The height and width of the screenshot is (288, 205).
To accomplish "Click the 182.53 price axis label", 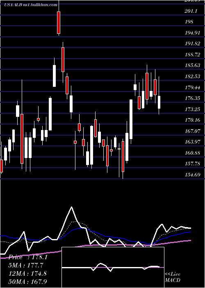I will 193,77.
